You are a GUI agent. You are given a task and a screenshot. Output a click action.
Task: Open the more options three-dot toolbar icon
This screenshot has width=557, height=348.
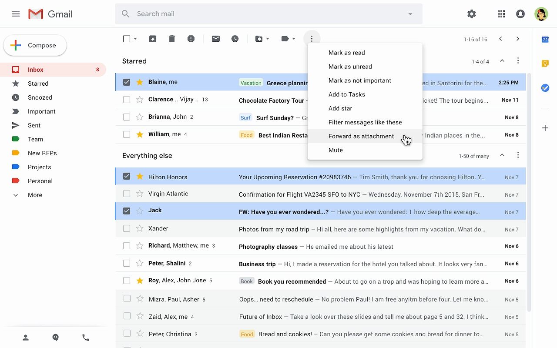pyautogui.click(x=312, y=39)
